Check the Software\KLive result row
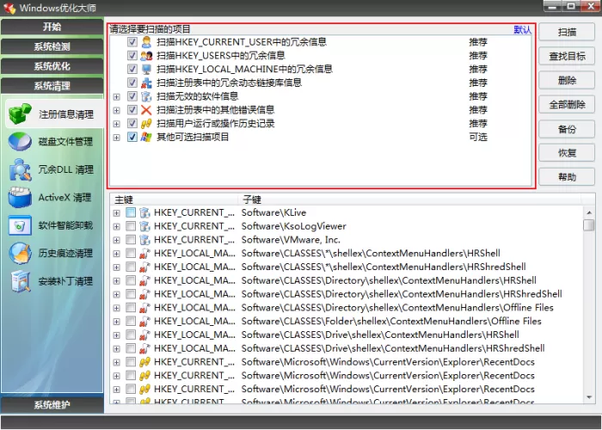This screenshot has height=430, width=602. pos(131,212)
